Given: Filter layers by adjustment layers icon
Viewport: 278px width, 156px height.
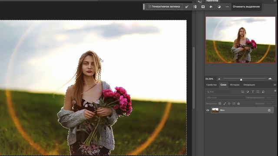Looking at the screenshot, I should [248, 91].
